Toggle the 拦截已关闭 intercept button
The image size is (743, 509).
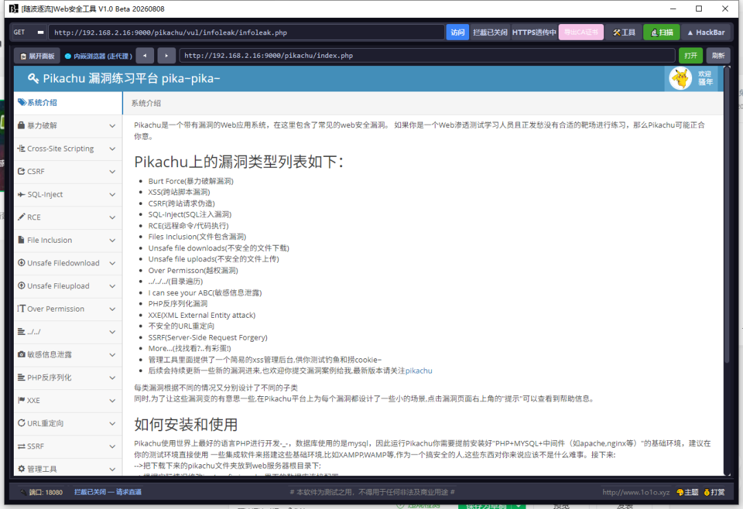490,32
